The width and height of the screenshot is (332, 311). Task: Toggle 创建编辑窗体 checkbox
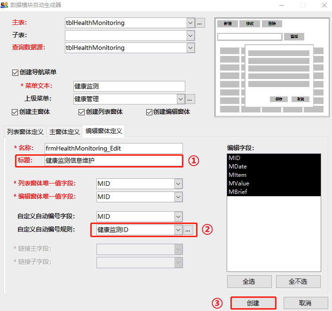pos(149,112)
